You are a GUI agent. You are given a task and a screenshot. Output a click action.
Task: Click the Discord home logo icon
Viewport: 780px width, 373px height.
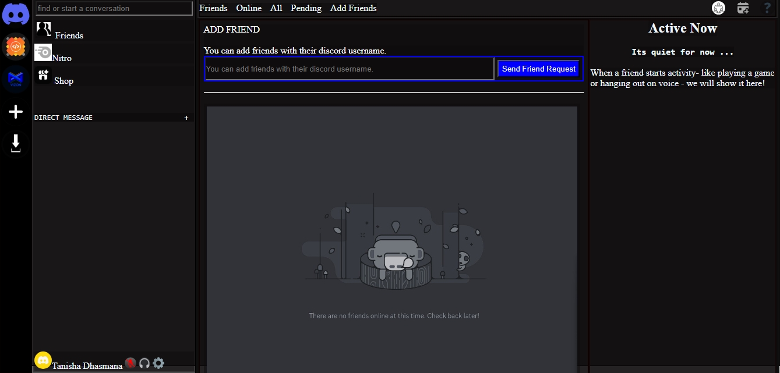[x=16, y=14]
